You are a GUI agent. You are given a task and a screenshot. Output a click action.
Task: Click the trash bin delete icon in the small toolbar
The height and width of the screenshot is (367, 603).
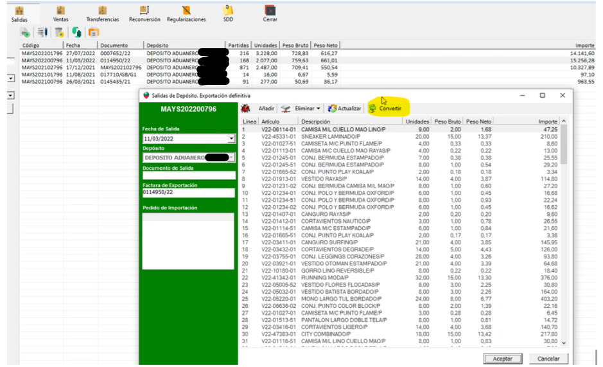pos(59,32)
